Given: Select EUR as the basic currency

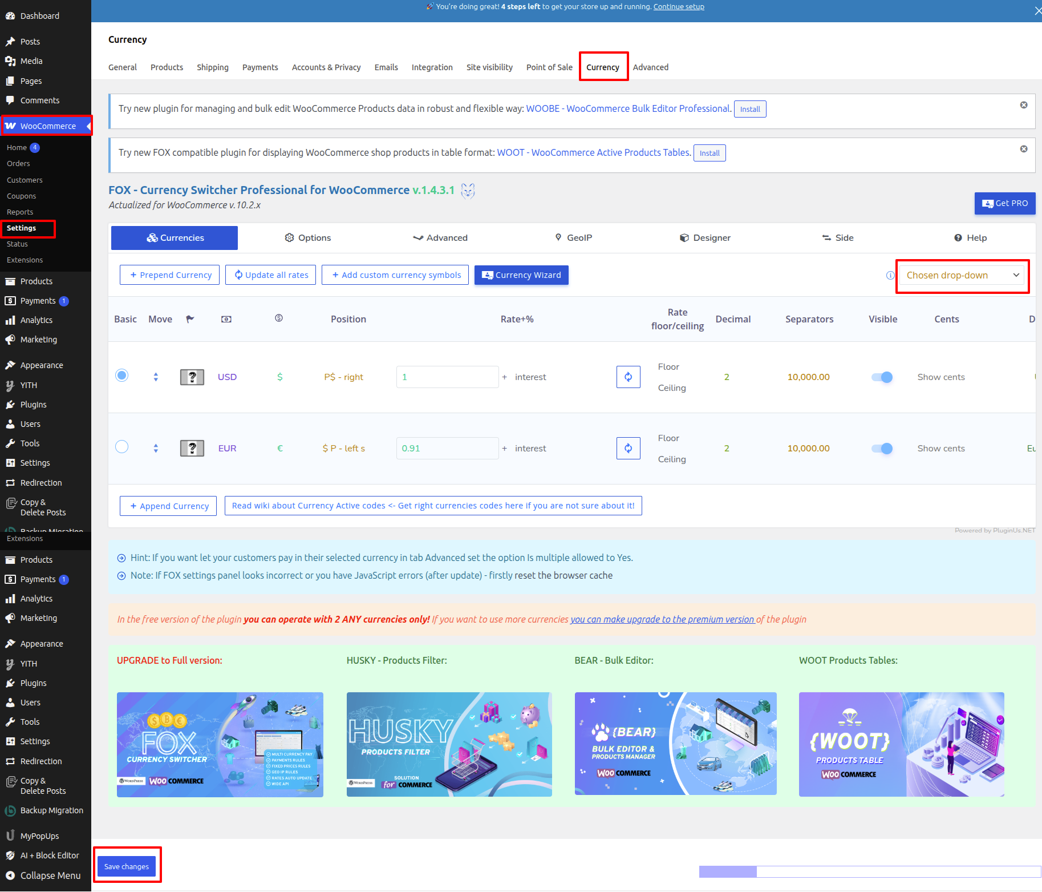Looking at the screenshot, I should pyautogui.click(x=121, y=446).
